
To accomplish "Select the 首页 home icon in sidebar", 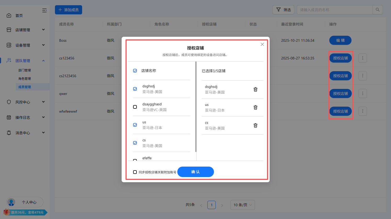I will coord(9,15).
